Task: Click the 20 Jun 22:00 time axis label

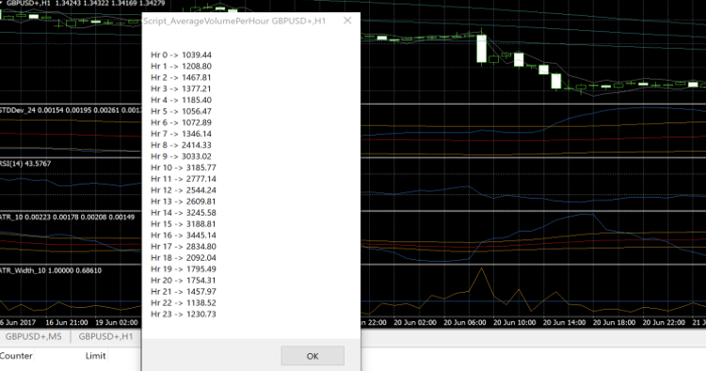Action: click(664, 322)
